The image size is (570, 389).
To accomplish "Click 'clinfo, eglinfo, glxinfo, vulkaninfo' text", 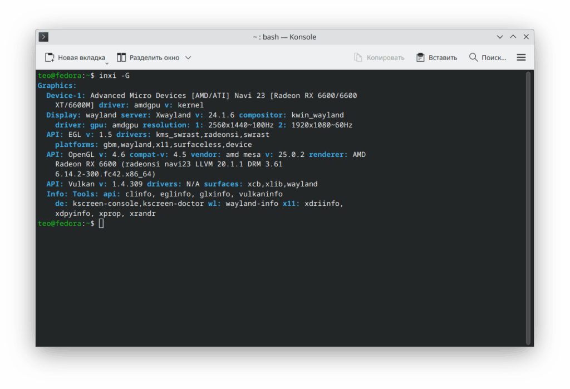I will [x=204, y=194].
